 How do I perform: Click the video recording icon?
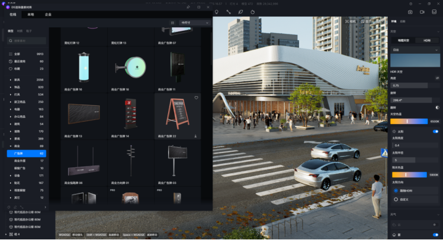[422, 12]
